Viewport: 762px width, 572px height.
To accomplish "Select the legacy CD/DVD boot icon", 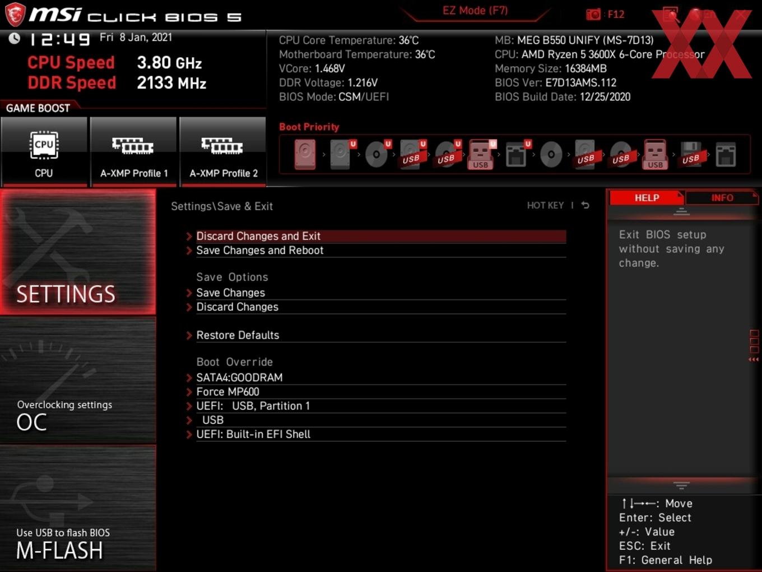I will (551, 154).
